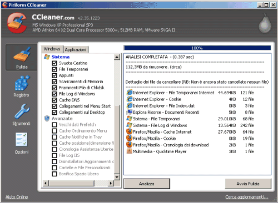Open Cerca aggiornamenti link
This screenshot has width=278, height=203.
point(247,197)
